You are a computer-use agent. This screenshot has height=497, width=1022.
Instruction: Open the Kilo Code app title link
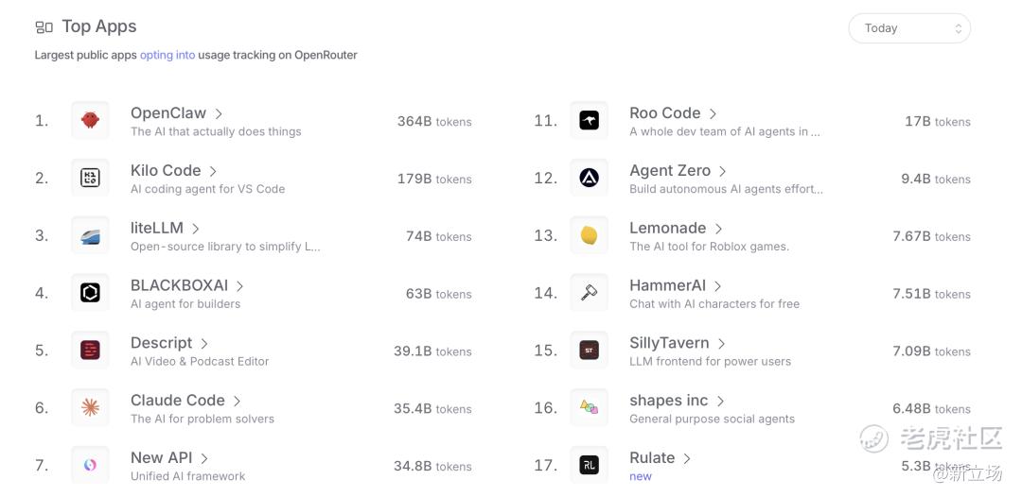[x=166, y=171]
